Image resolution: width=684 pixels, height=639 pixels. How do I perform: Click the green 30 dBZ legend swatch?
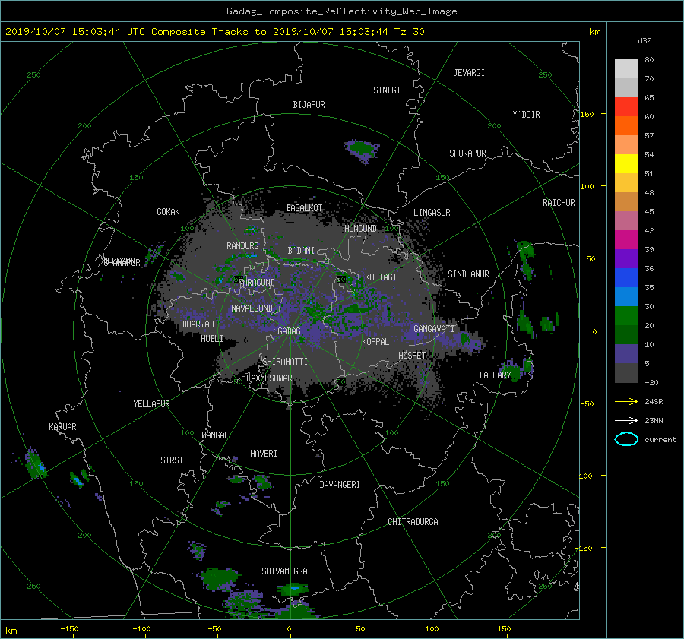click(626, 315)
